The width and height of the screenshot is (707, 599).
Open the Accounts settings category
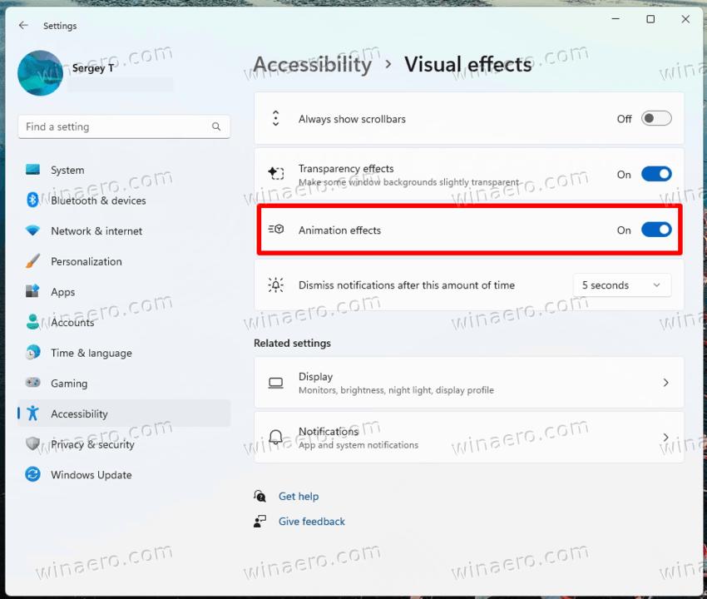coord(124,322)
